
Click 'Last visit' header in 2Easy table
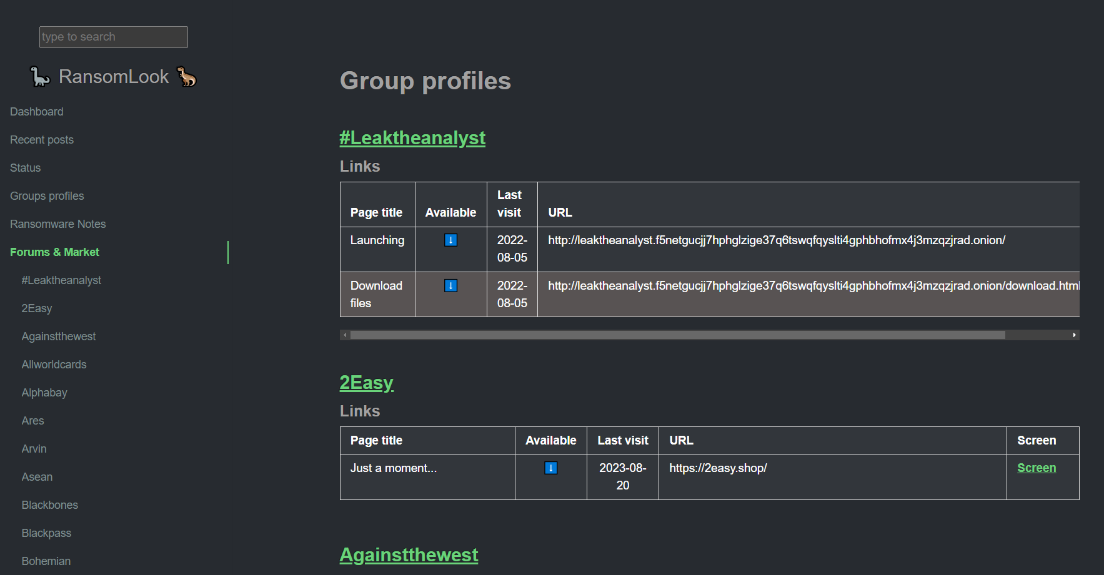pyautogui.click(x=623, y=441)
